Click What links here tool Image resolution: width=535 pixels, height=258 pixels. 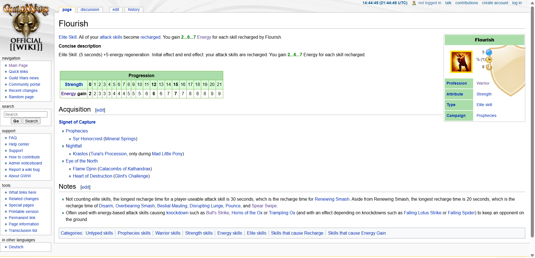[x=22, y=192]
